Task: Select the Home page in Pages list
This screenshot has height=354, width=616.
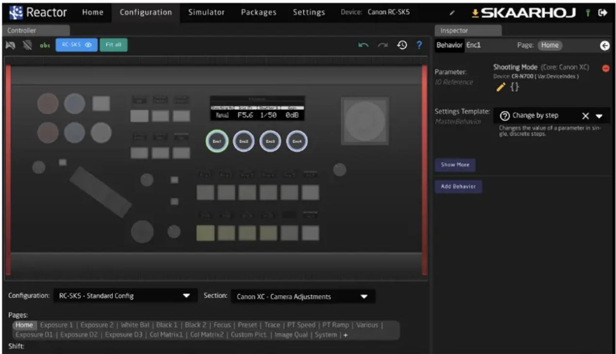Action: click(x=24, y=325)
